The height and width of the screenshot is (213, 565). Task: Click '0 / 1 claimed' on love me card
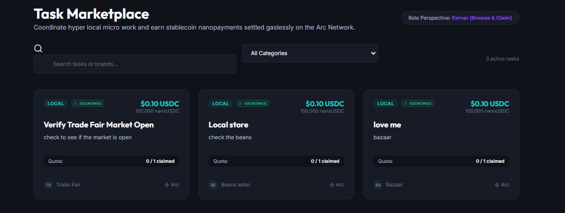tap(491, 161)
